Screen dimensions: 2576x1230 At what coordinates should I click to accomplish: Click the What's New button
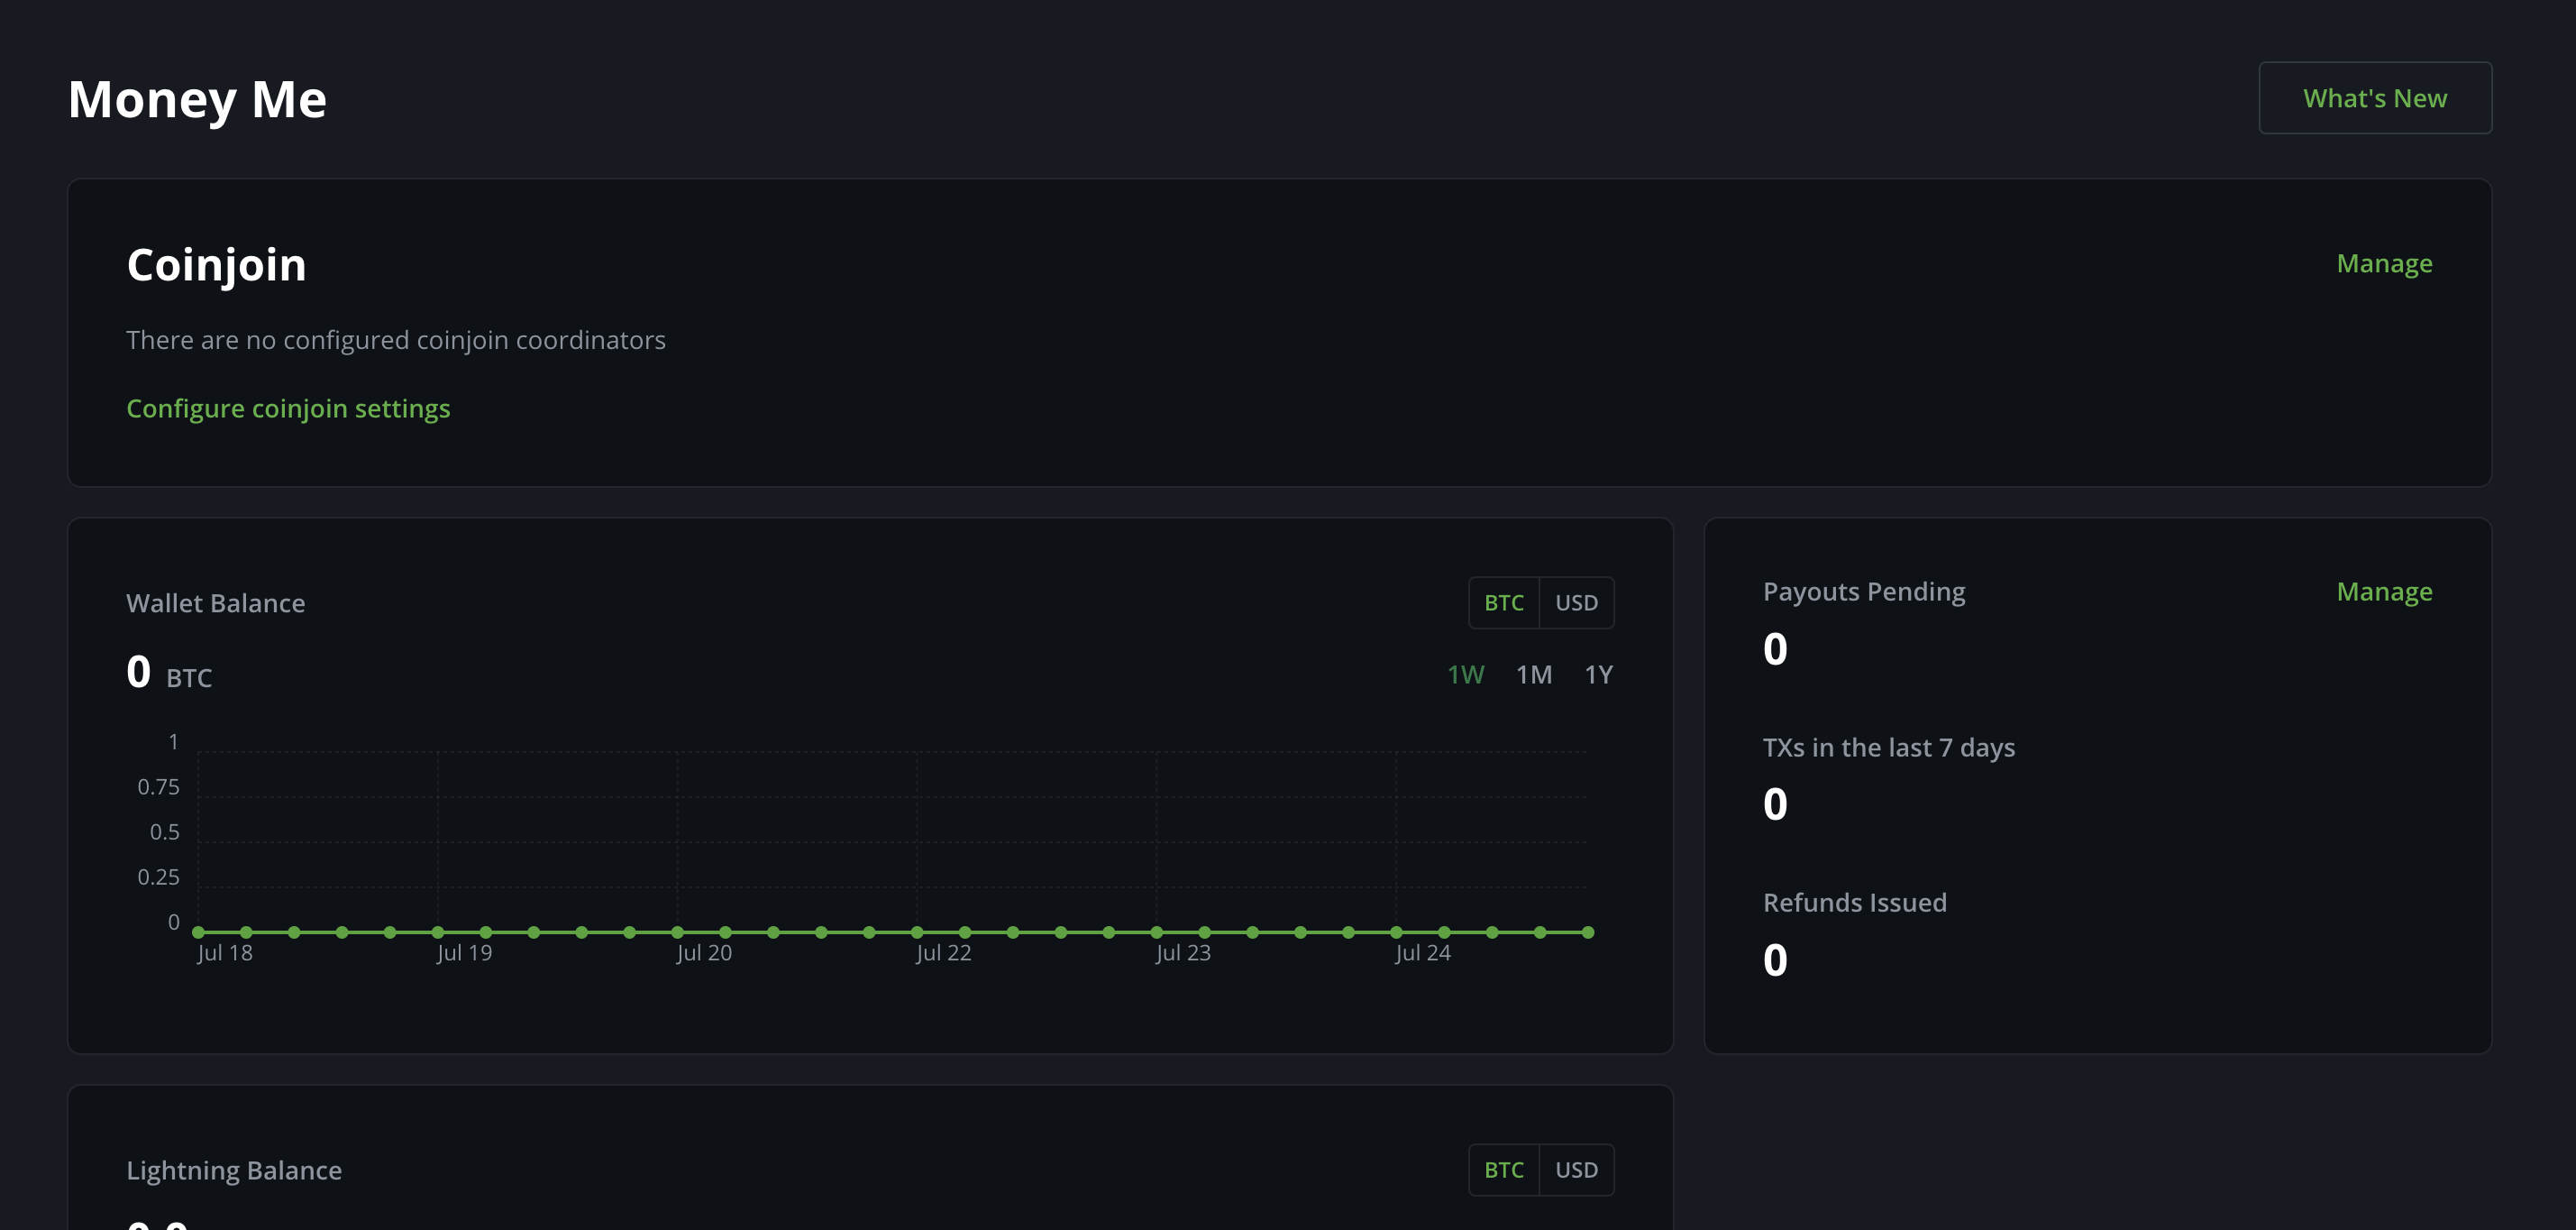(2374, 97)
